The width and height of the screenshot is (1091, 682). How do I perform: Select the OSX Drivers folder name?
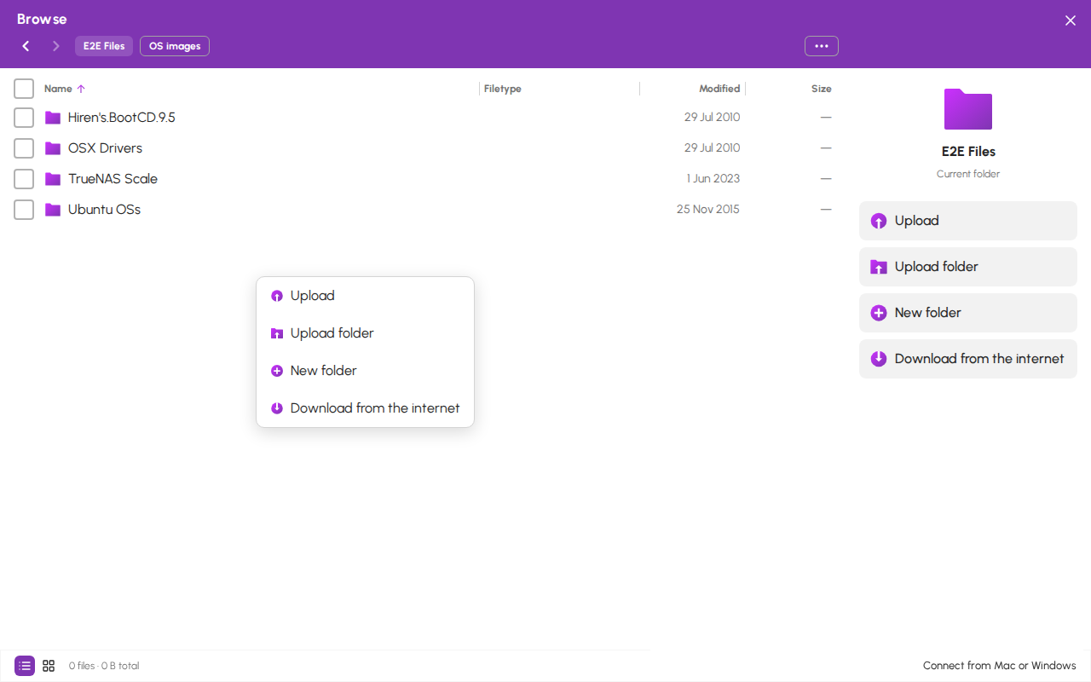pos(106,148)
